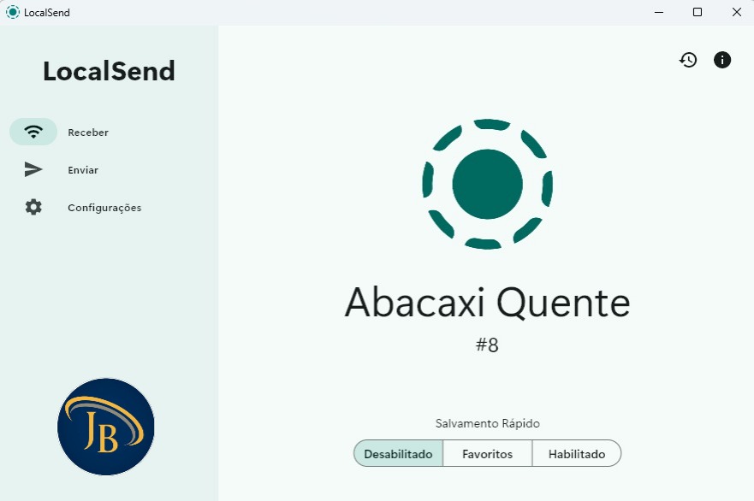Set Salvamento Rápido to Desabilitado
The width and height of the screenshot is (754, 501).
click(398, 454)
